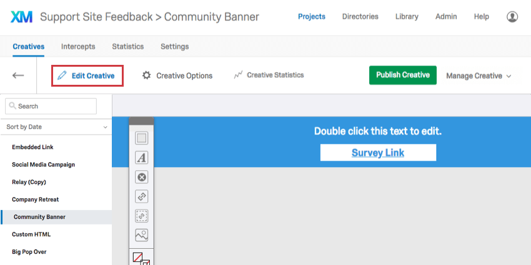Click the pencil icon beside Edit Creative
531x265 pixels.
62,75
